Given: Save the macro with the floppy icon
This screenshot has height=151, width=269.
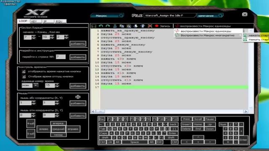Looking at the screenshot, I should point(94,26).
